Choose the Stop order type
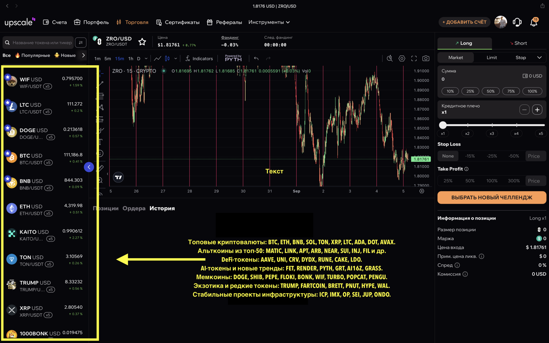Viewport: 549px width, 343px height. coord(521,57)
